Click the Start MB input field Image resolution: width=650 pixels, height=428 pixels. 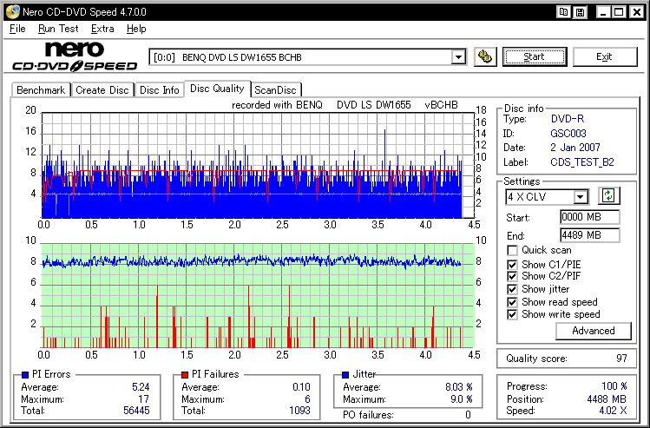click(x=589, y=217)
